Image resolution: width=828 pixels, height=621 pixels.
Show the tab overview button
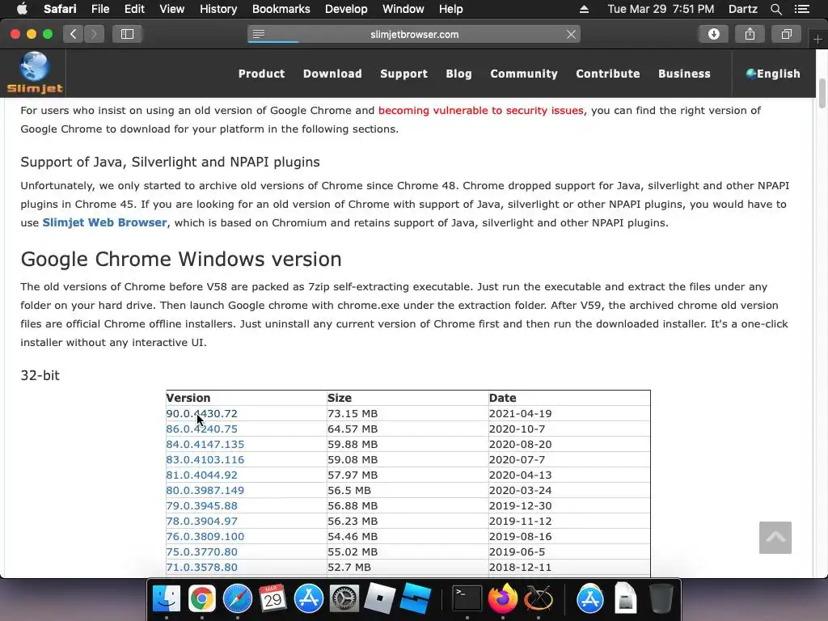tap(786, 34)
